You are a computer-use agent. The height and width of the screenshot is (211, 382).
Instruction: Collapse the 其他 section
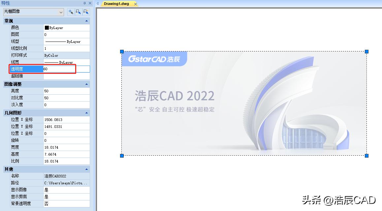[86, 169]
